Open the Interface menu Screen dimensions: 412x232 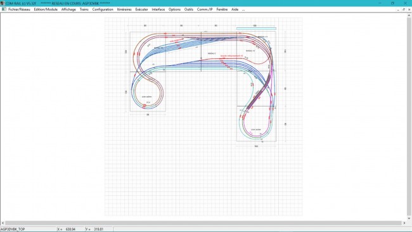click(x=158, y=10)
